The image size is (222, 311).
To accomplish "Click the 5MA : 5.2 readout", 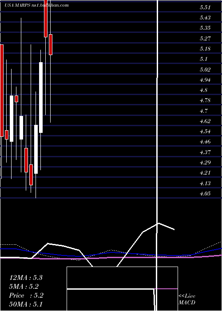I will (x=24, y=287).
